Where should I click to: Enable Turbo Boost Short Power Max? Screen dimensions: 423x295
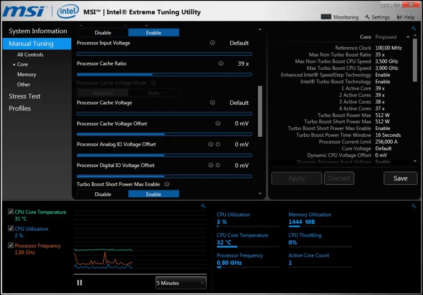click(154, 194)
